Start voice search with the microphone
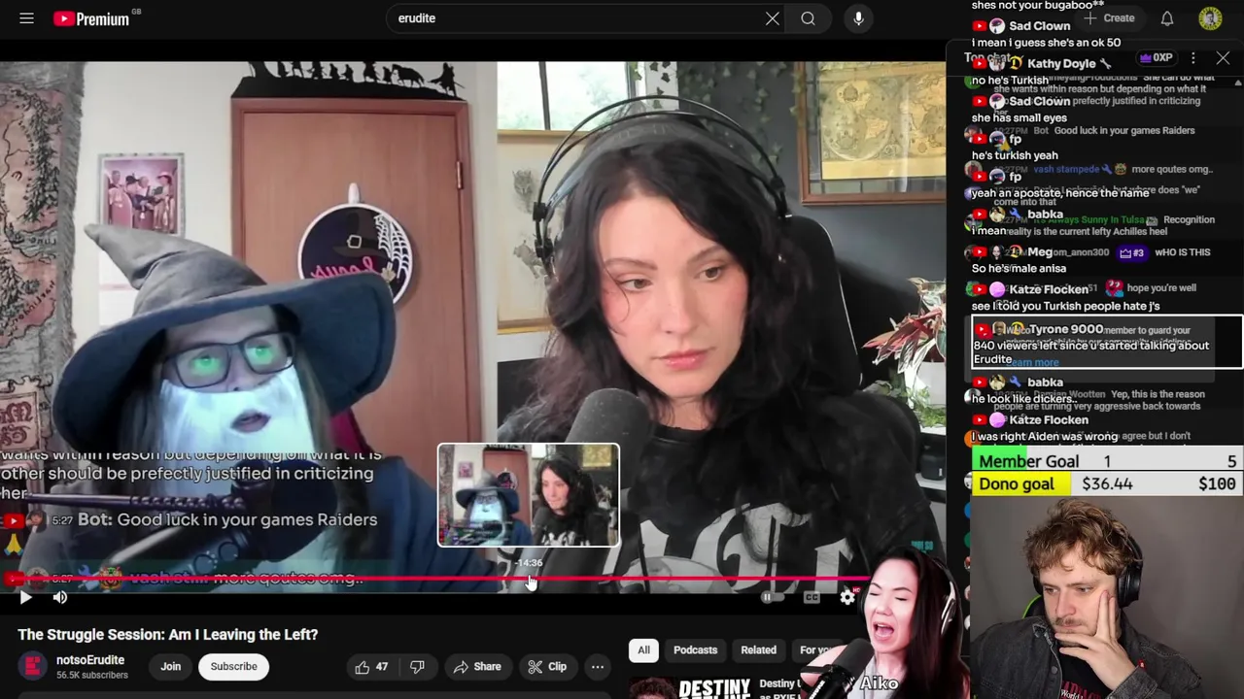Image resolution: width=1244 pixels, height=699 pixels. coord(858,18)
